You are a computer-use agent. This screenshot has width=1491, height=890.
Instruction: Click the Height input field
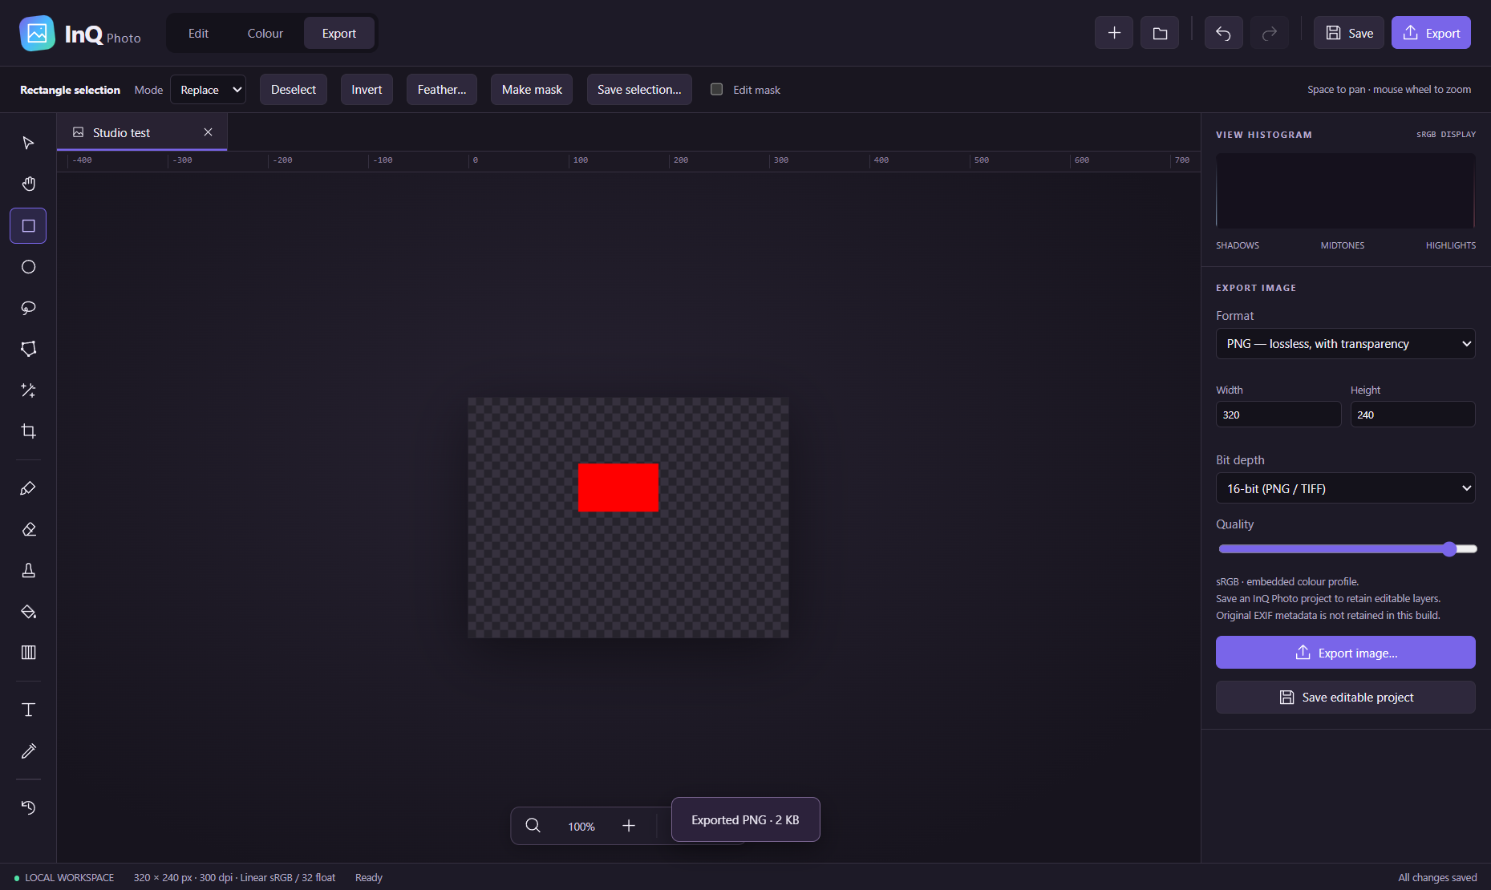[x=1412, y=415]
